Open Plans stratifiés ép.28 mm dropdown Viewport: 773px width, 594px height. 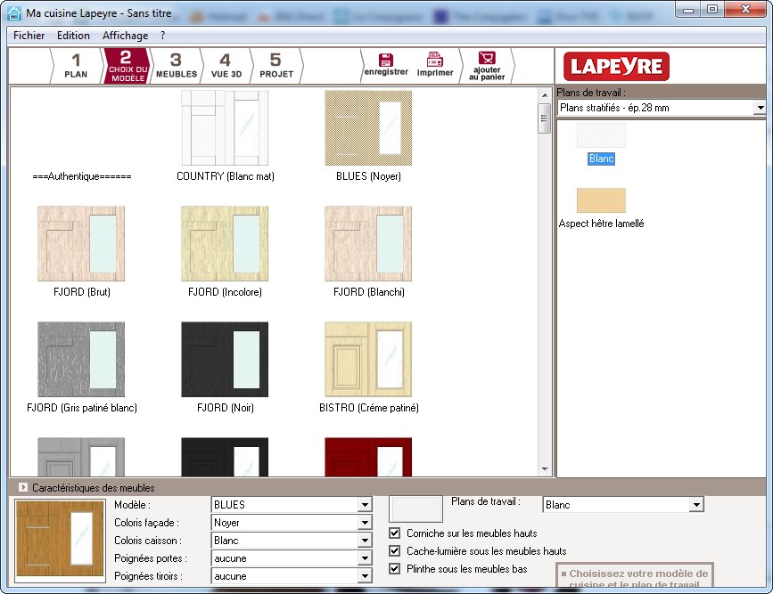click(759, 108)
